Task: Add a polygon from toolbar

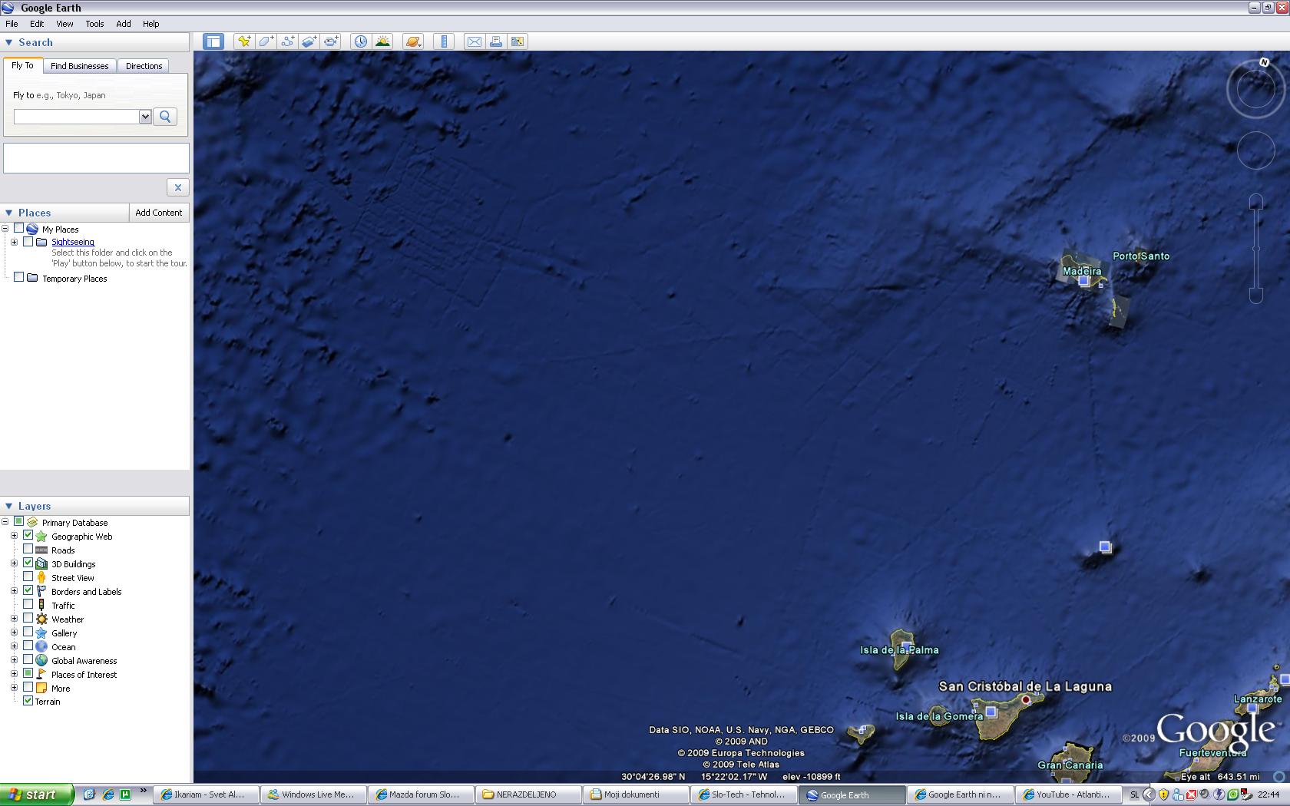Action: (266, 41)
